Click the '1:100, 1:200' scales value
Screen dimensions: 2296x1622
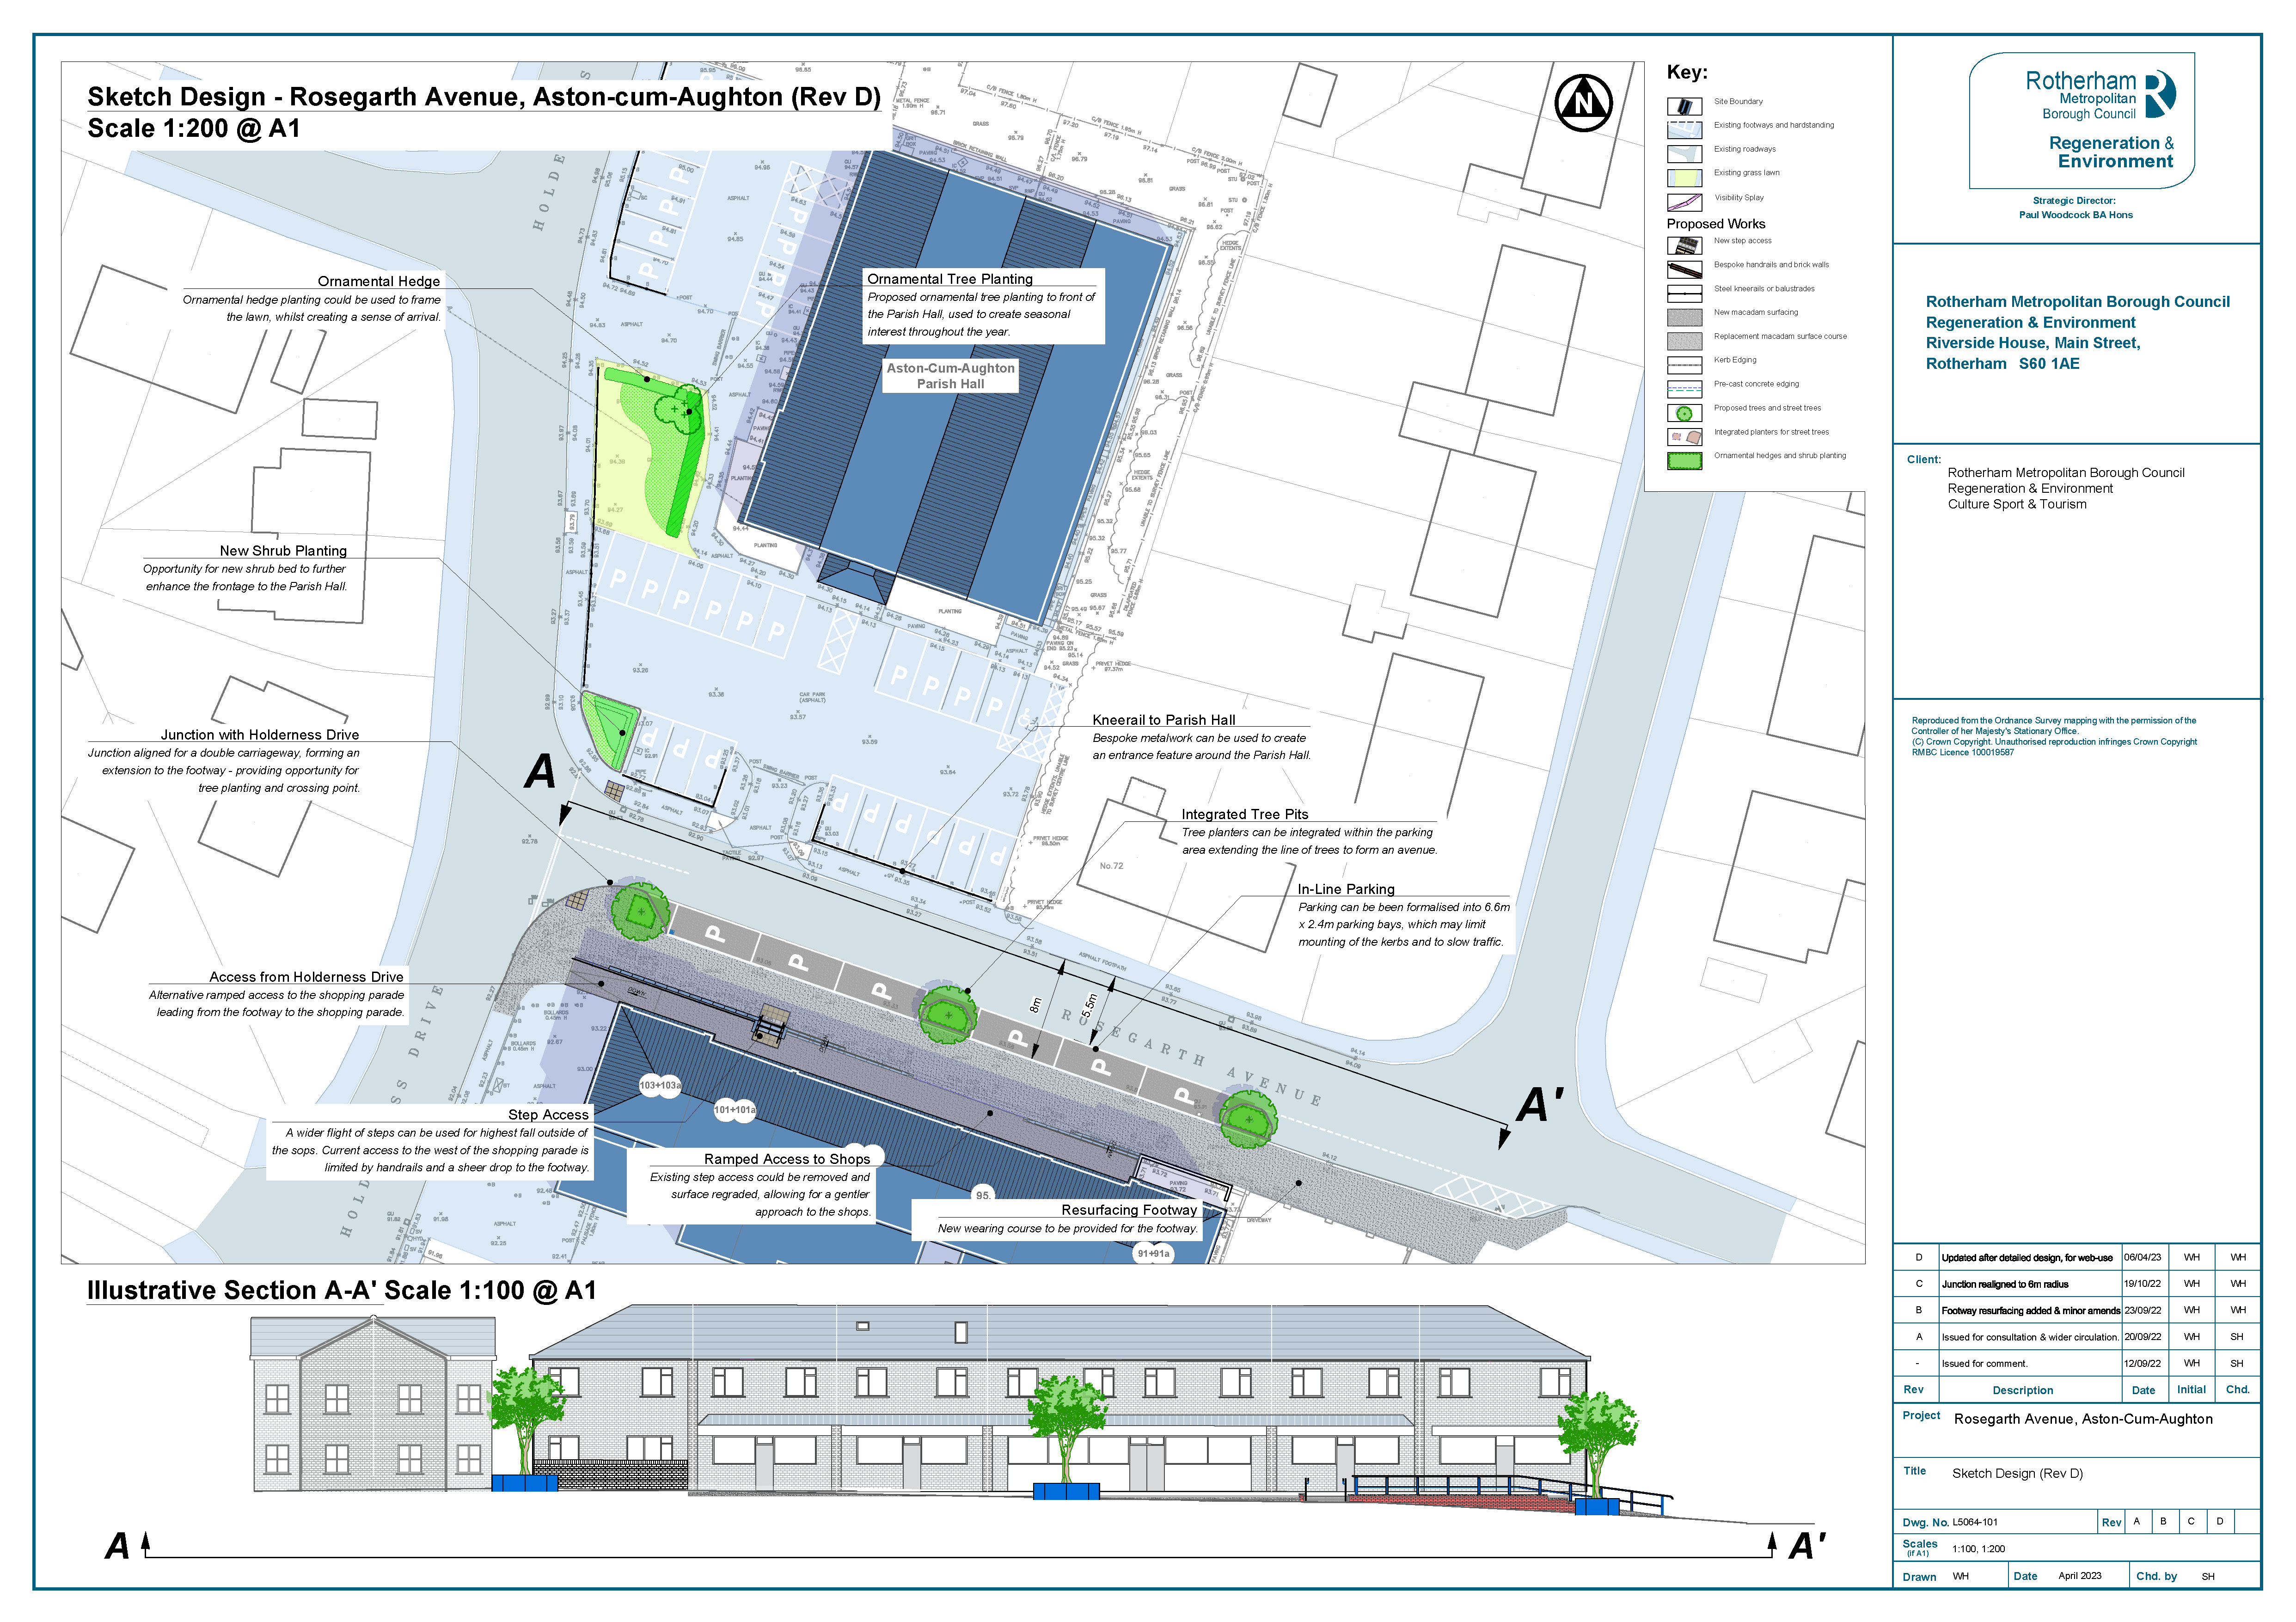click(x=1978, y=1549)
